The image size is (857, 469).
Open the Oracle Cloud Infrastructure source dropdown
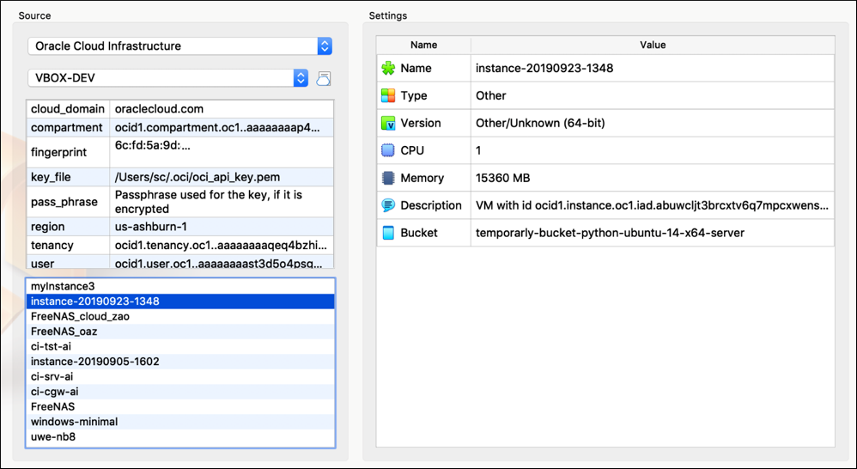coord(179,46)
